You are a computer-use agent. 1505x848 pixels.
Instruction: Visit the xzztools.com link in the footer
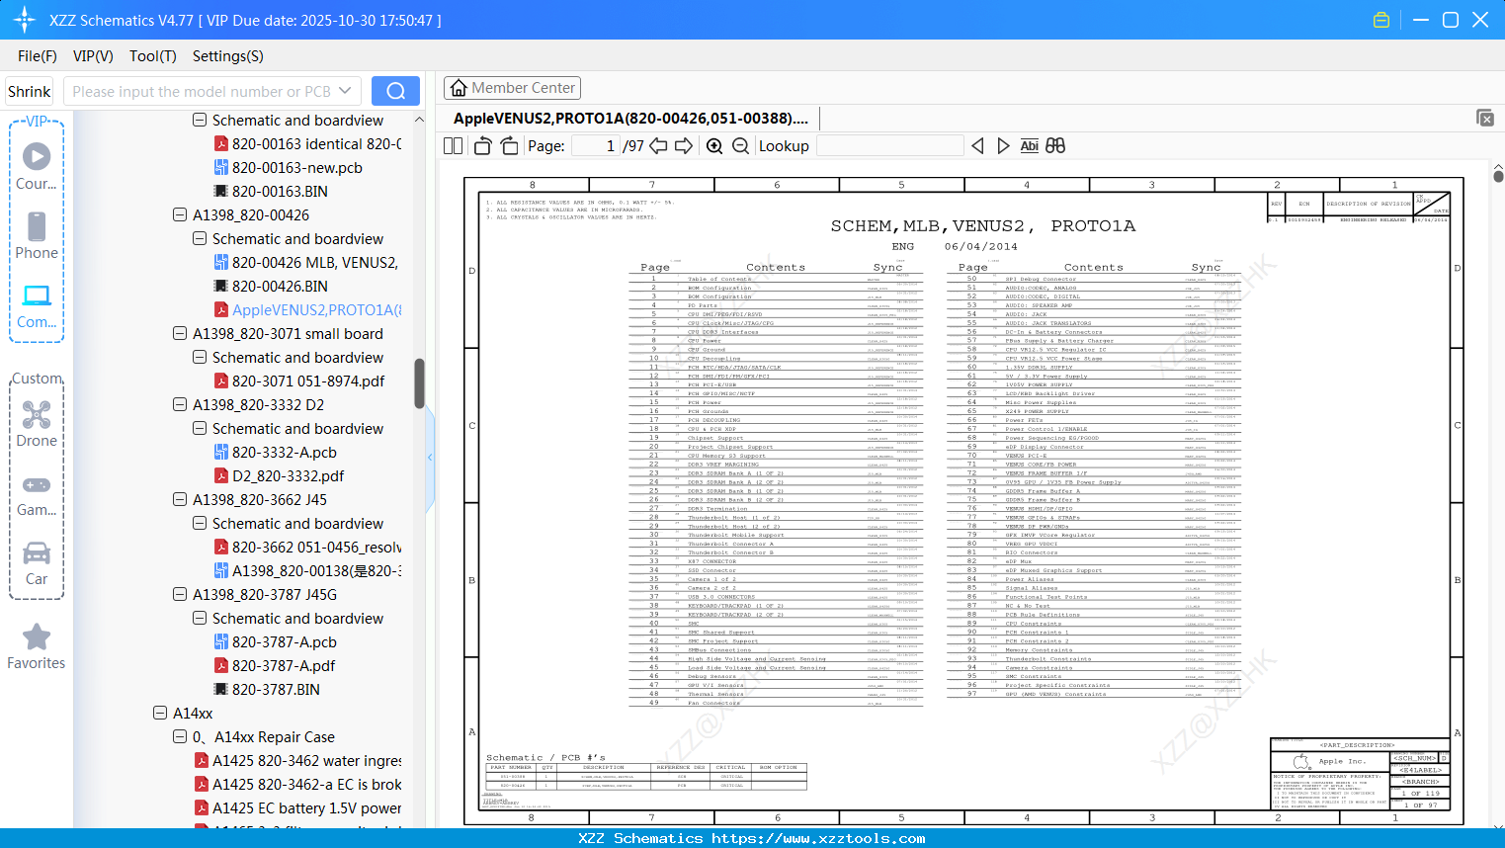[819, 839]
